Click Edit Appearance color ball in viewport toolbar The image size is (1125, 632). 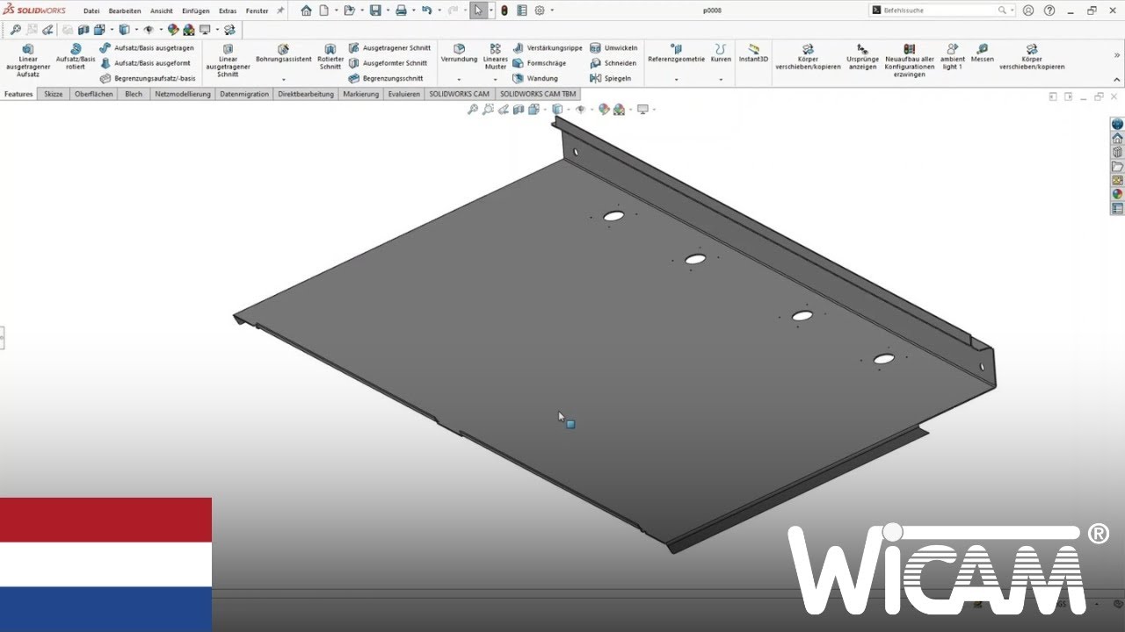(604, 110)
